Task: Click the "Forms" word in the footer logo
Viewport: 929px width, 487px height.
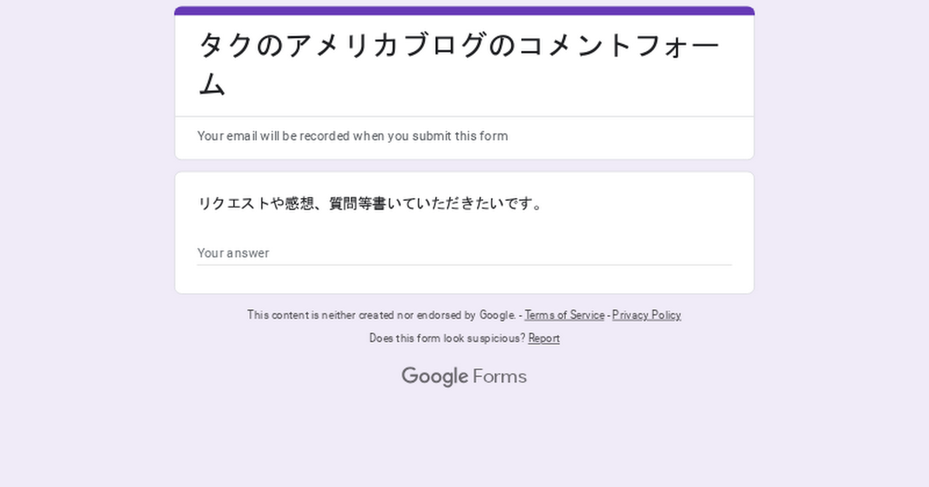Action: coord(499,376)
